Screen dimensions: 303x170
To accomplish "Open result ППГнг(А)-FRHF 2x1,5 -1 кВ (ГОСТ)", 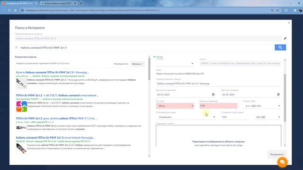I will [57, 95].
